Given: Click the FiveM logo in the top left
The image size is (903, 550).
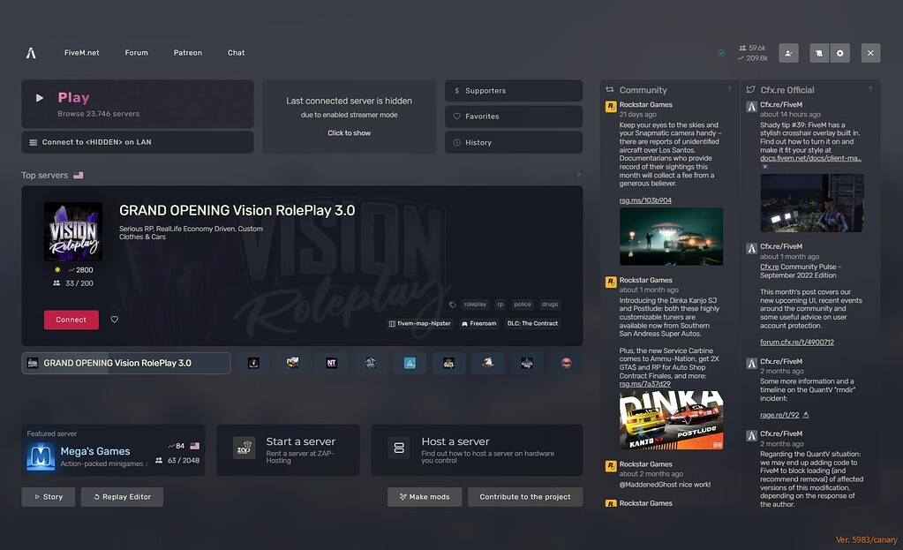Looking at the screenshot, I should pos(31,53).
